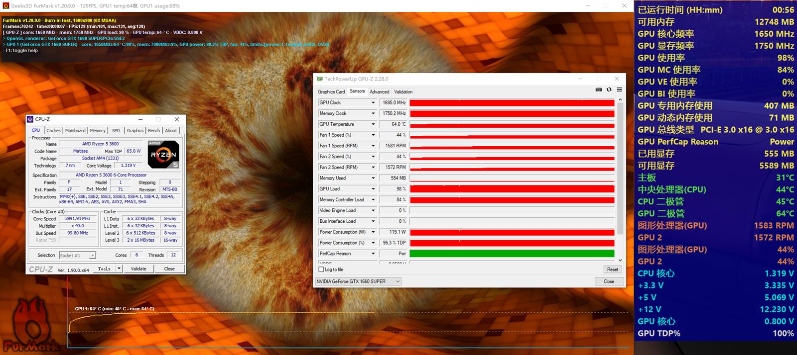
Task: Click the CPU-Z Close button
Action: pos(169,268)
